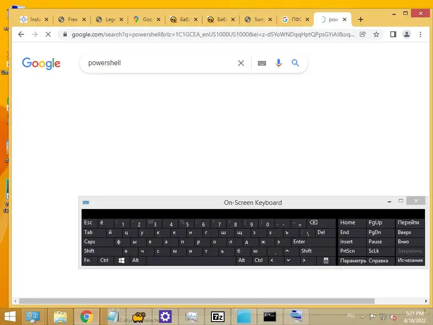
Task: Click the Google logo
Action: pyautogui.click(x=41, y=63)
